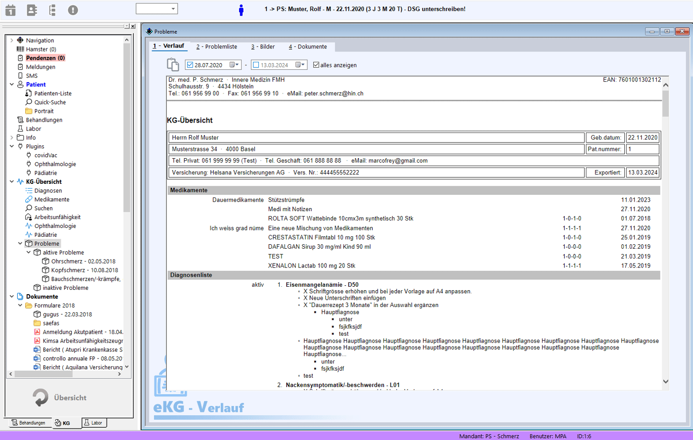Click the tree-structure icon in top toolbar

tap(52, 10)
